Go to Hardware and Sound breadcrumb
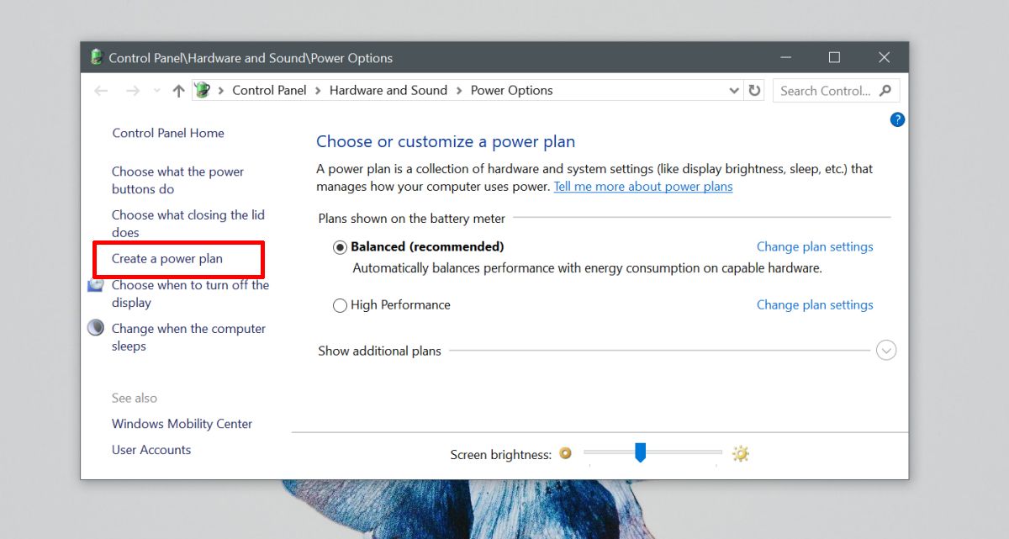This screenshot has width=1009, height=539. (388, 91)
